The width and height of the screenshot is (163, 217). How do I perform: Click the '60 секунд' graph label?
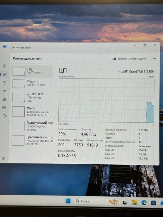(63, 124)
